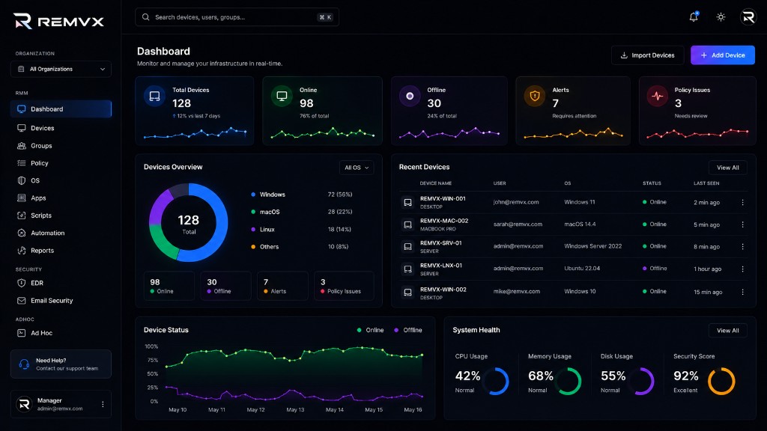
Task: Click device icon of REMVX-SRV-01 row
Action: [407, 247]
